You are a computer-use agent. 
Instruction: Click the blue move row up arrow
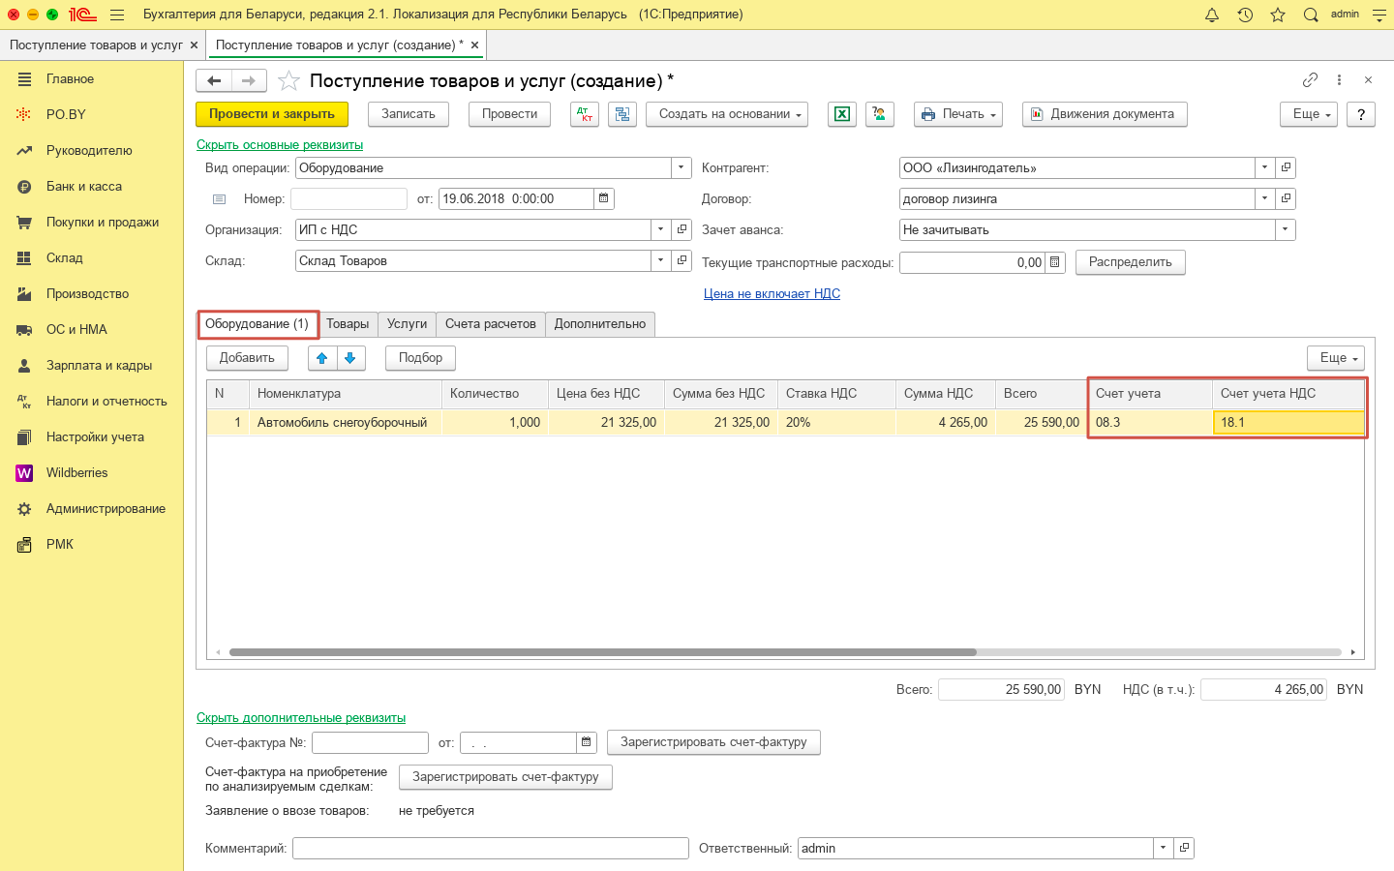pos(322,358)
